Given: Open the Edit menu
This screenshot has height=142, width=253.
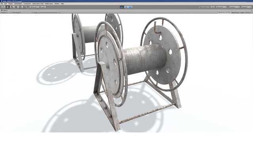Looking at the screenshot, I should coord(6,4).
